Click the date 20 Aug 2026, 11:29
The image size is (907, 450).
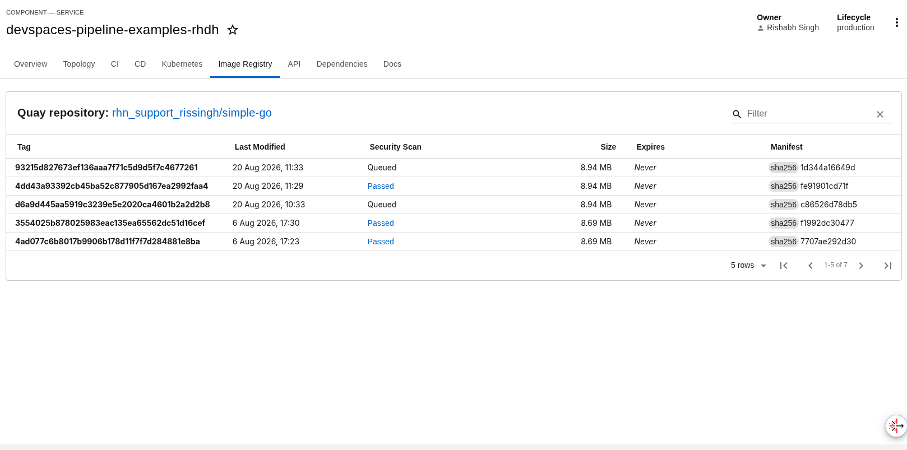click(268, 186)
